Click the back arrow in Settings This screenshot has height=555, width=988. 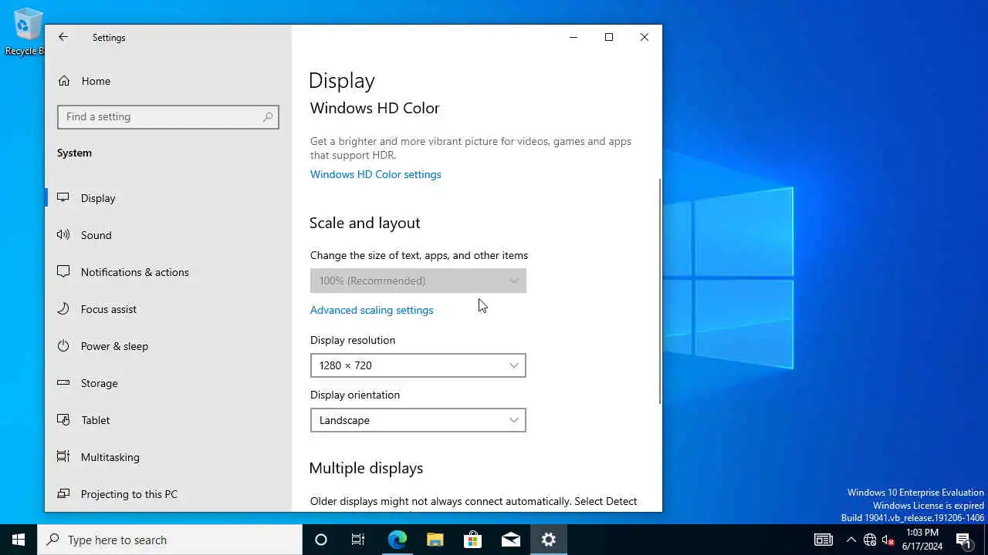click(63, 37)
